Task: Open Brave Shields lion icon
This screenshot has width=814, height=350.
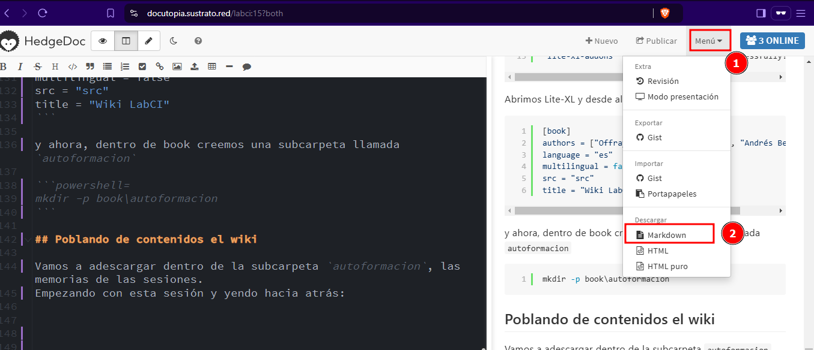Action: point(664,13)
